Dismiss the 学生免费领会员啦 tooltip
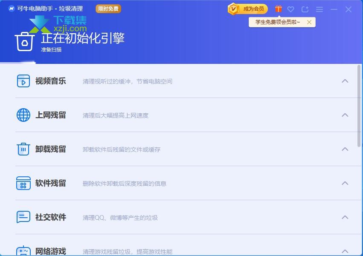363x256 pixels. coord(309,22)
